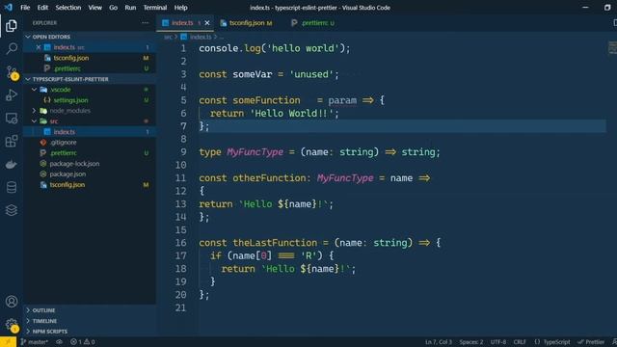Open the Terminal menu
The width and height of the screenshot is (617, 347).
pyautogui.click(x=154, y=8)
